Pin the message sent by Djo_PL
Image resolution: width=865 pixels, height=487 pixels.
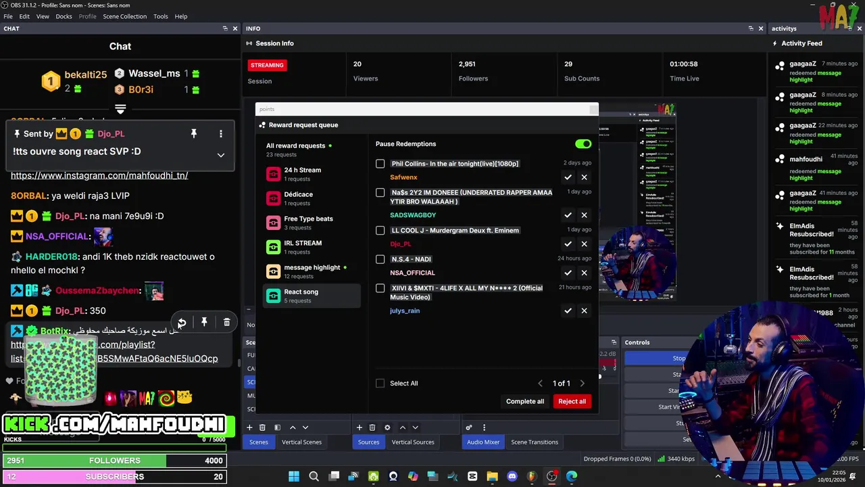pyautogui.click(x=193, y=134)
